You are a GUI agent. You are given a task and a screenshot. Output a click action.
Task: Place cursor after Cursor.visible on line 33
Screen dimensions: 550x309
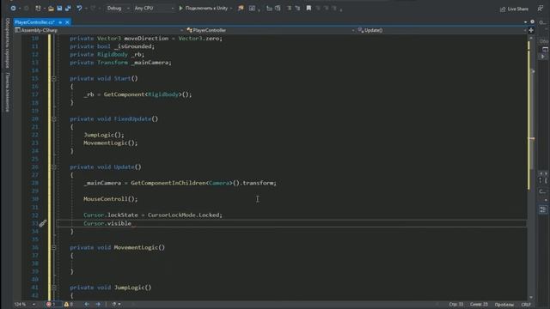tap(131, 223)
